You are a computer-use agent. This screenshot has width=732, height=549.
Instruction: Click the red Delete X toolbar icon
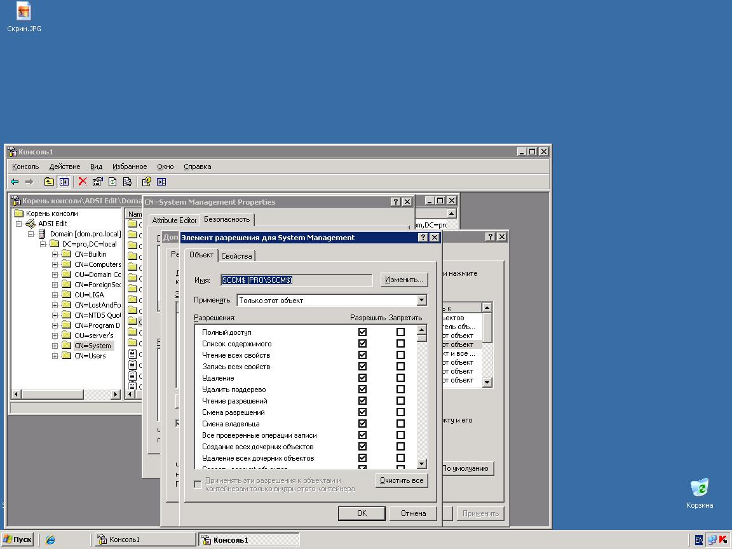click(83, 182)
